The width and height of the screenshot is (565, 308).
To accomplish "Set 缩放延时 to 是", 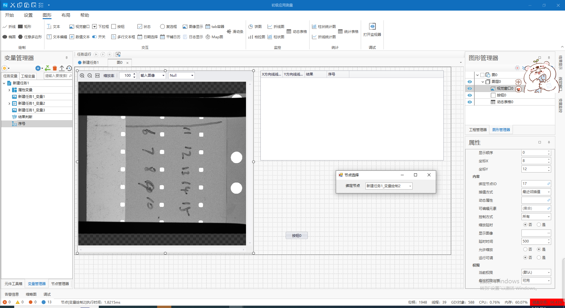I will click(x=539, y=225).
